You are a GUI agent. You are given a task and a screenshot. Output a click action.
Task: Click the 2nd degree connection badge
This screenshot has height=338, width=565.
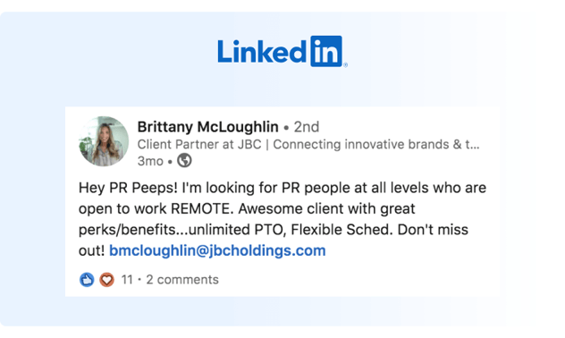307,127
